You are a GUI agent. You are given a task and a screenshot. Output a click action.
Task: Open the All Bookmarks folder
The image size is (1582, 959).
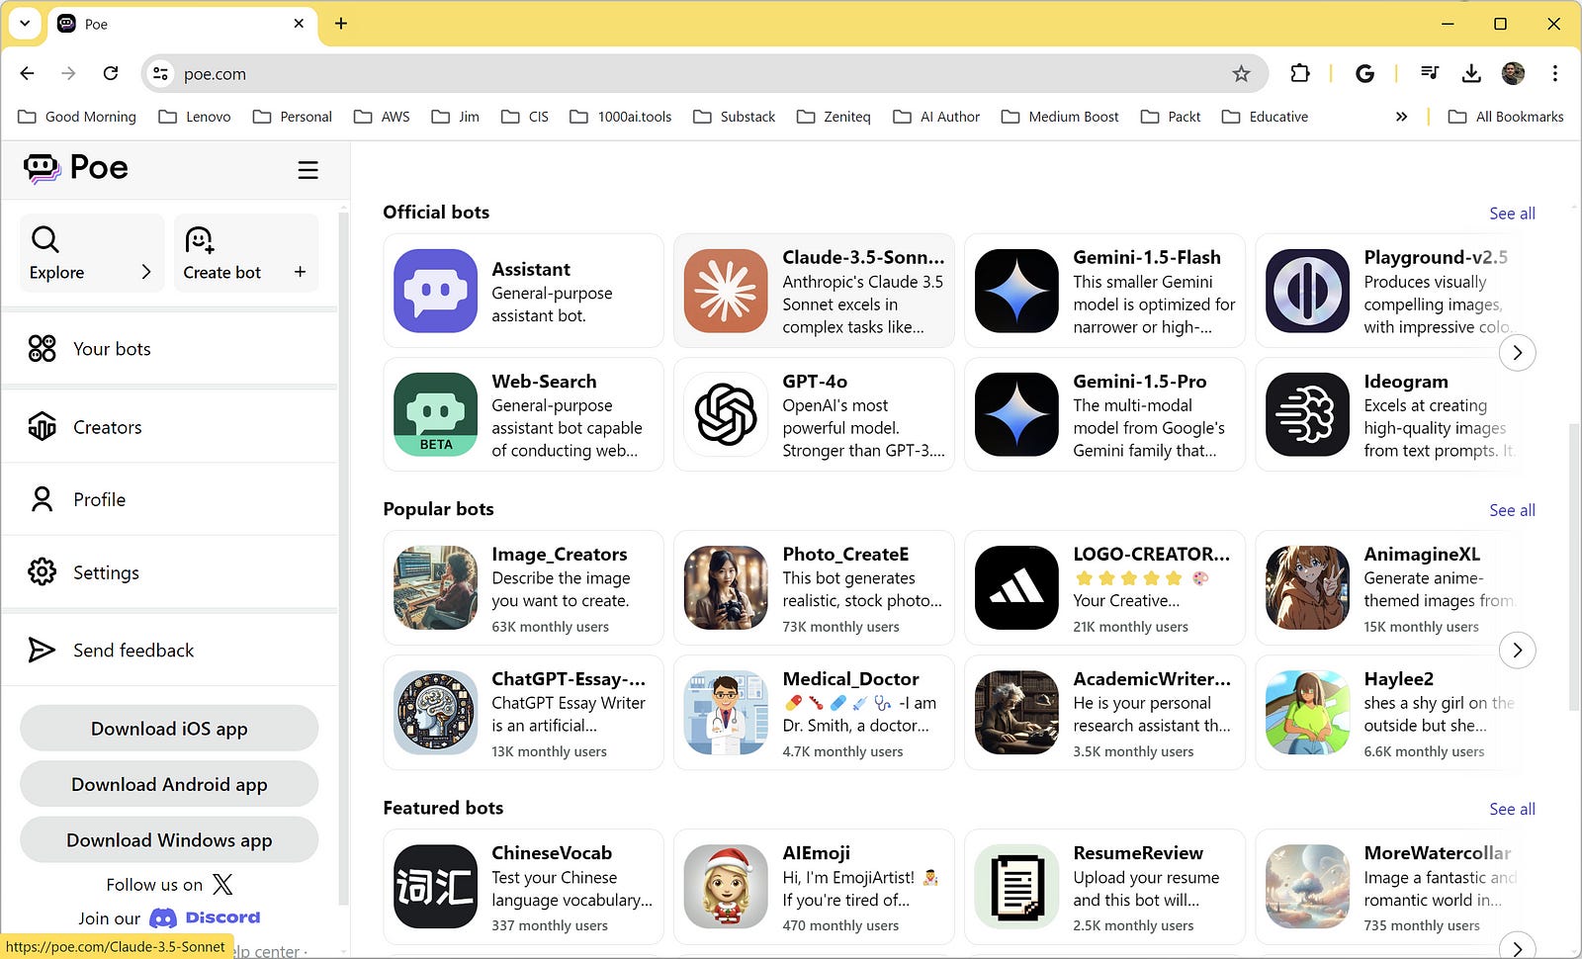pyautogui.click(x=1506, y=117)
